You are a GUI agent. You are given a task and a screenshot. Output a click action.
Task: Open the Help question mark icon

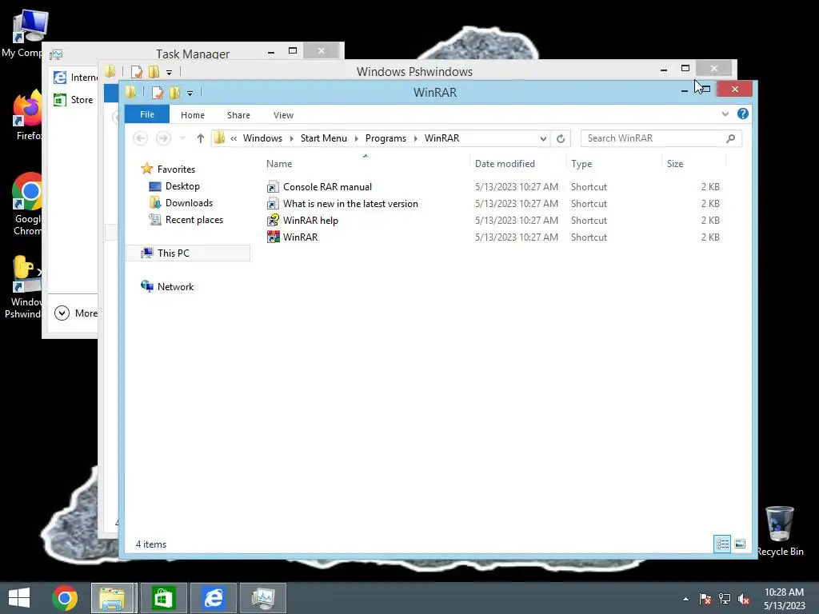743,114
